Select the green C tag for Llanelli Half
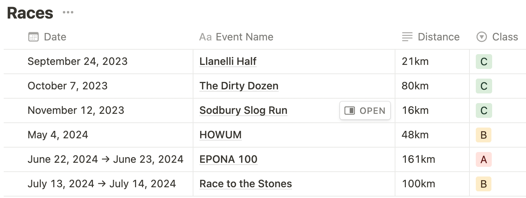Image resolution: width=526 pixels, height=198 pixels. (x=484, y=62)
